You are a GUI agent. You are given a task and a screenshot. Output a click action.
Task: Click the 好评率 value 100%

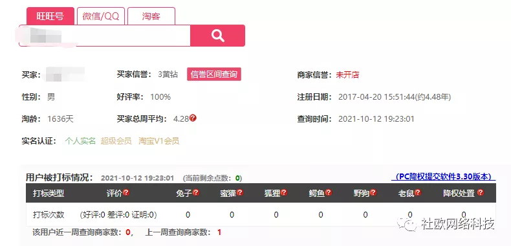coord(160,97)
